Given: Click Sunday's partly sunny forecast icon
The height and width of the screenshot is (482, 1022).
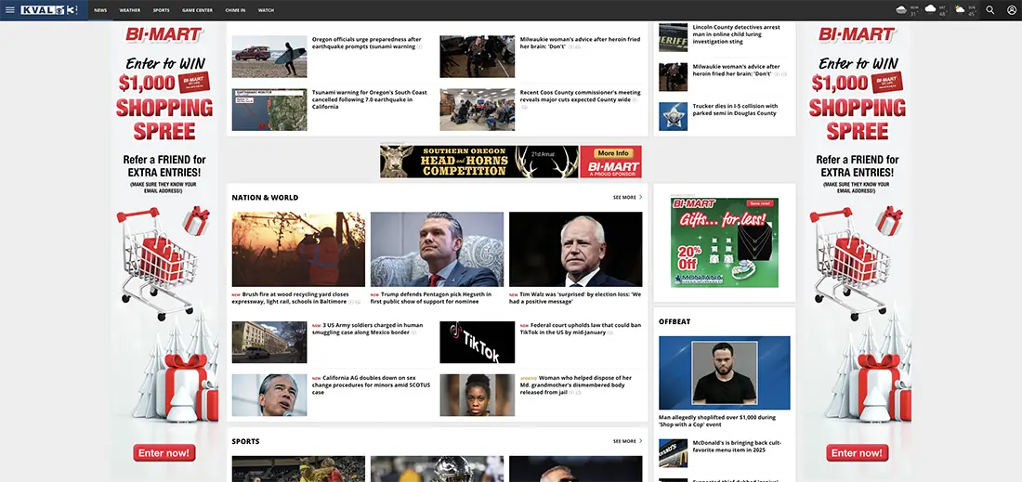Looking at the screenshot, I should pyautogui.click(x=960, y=9).
